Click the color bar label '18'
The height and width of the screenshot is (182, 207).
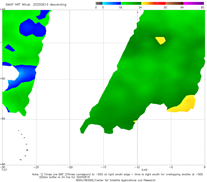point(120,7)
